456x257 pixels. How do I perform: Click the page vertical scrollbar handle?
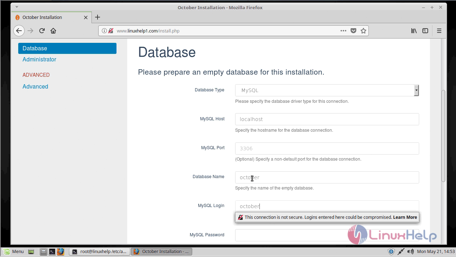coord(443,136)
